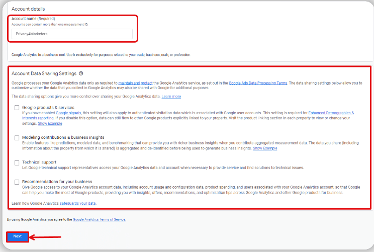Open the Google signals link

coord(68,113)
